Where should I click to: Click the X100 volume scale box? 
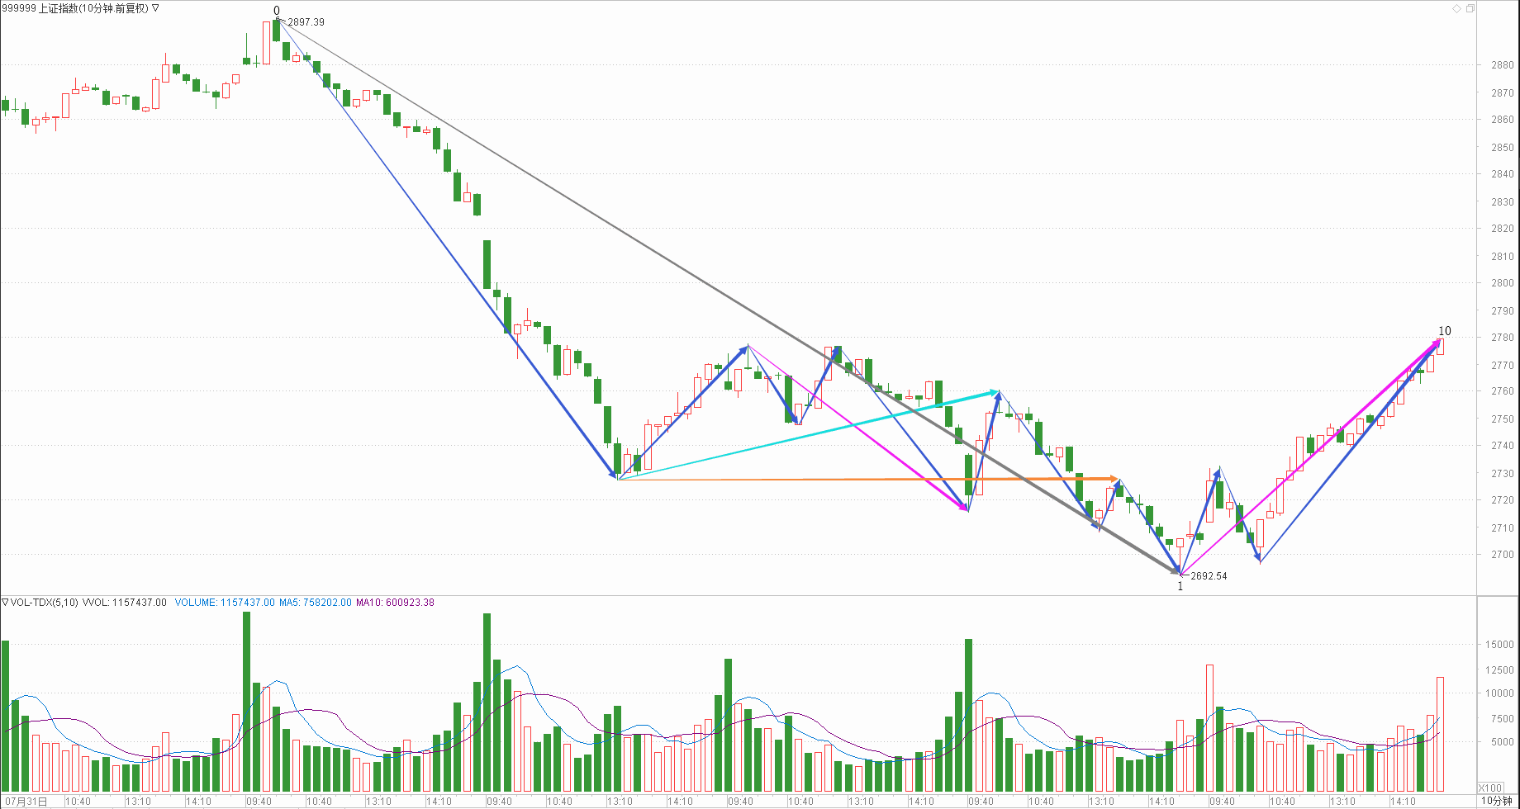point(1489,788)
